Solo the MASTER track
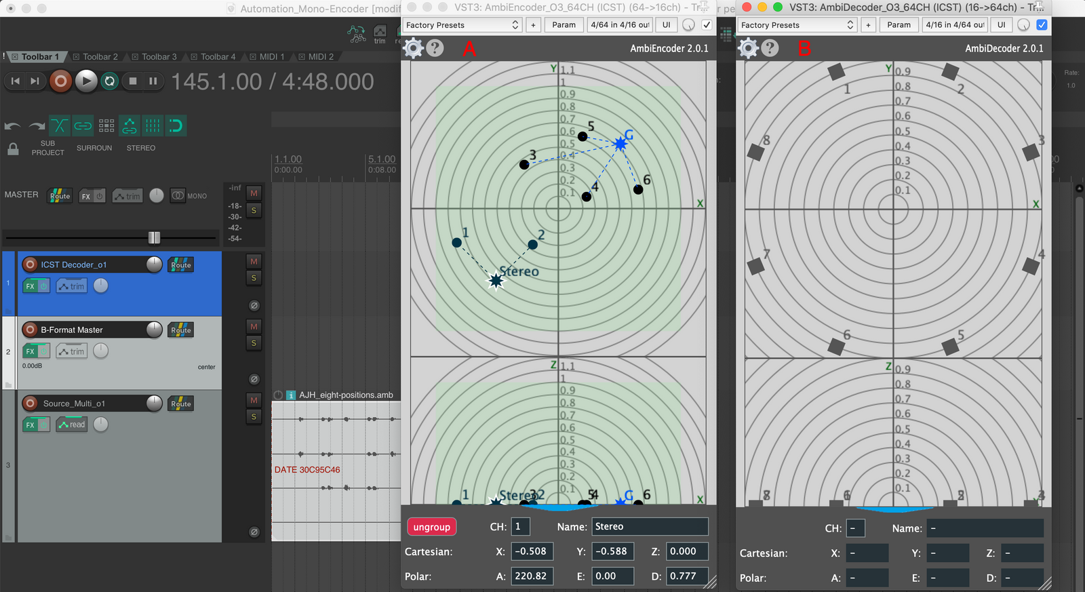Viewport: 1085px width, 592px height. (254, 210)
